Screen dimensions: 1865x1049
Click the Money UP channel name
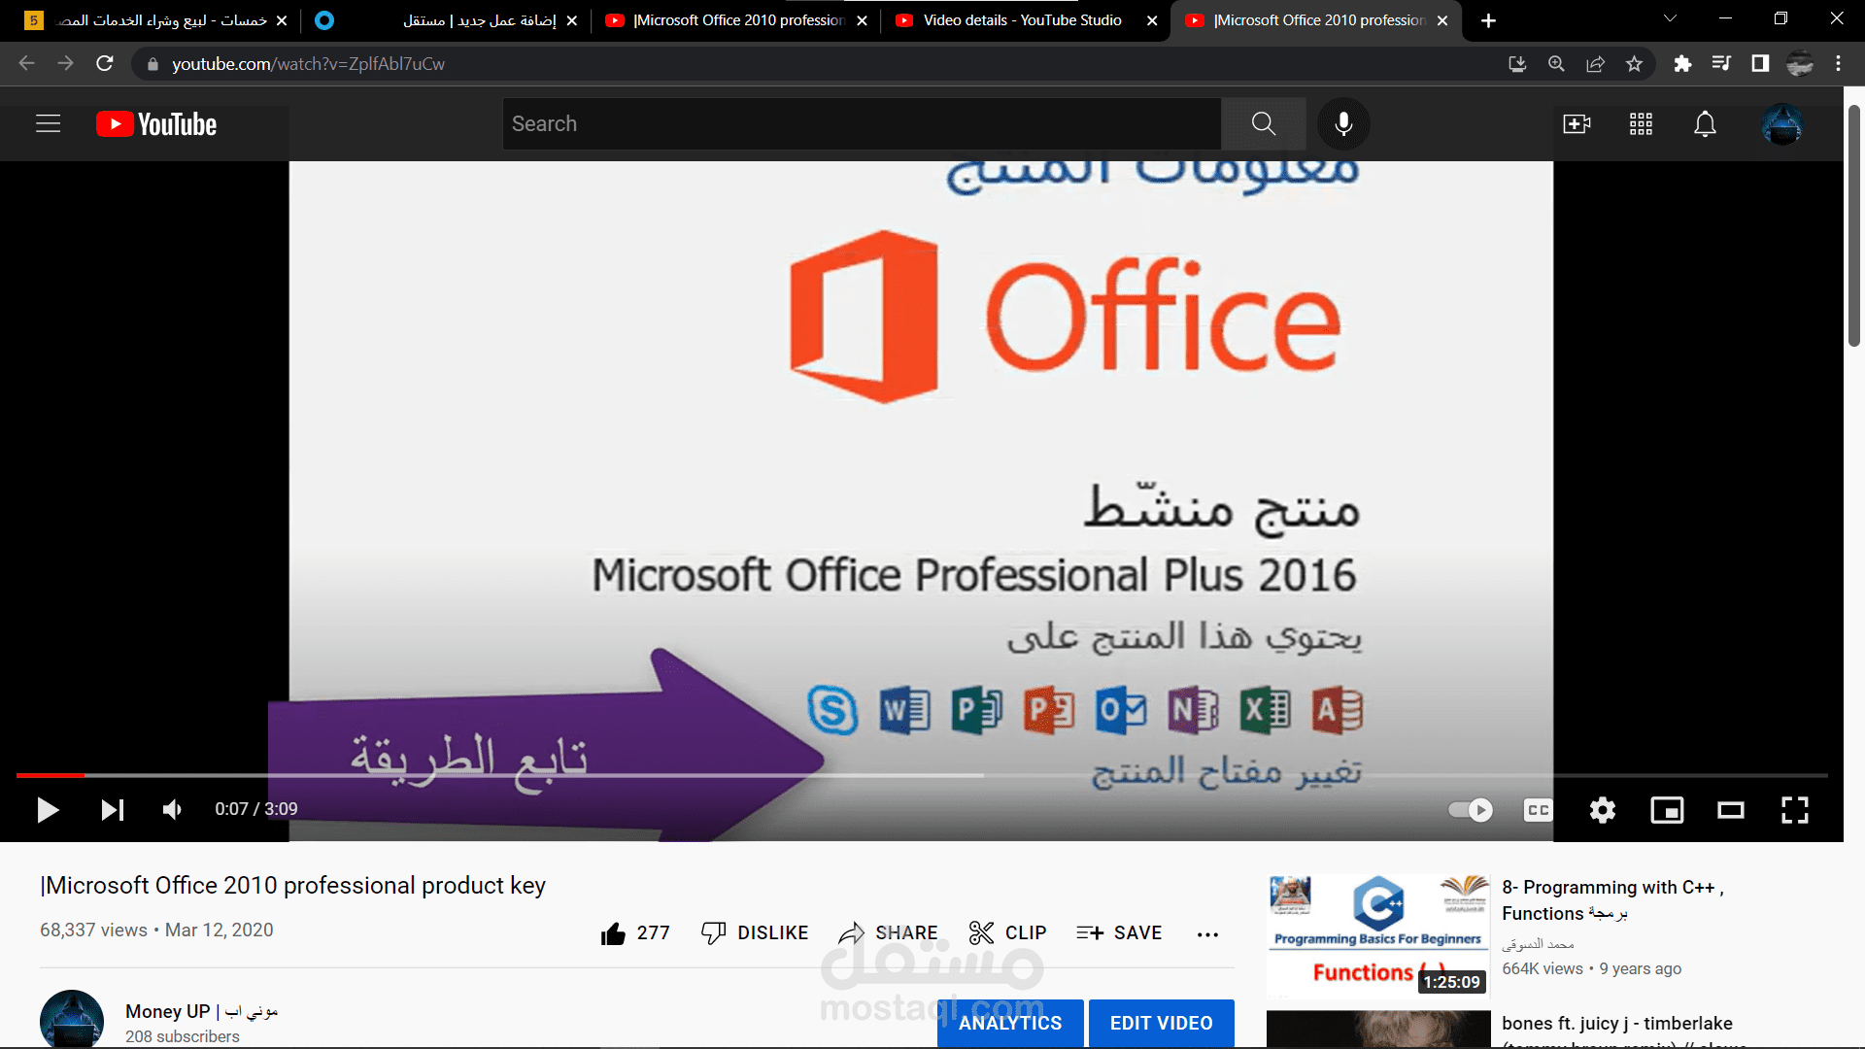click(205, 1012)
